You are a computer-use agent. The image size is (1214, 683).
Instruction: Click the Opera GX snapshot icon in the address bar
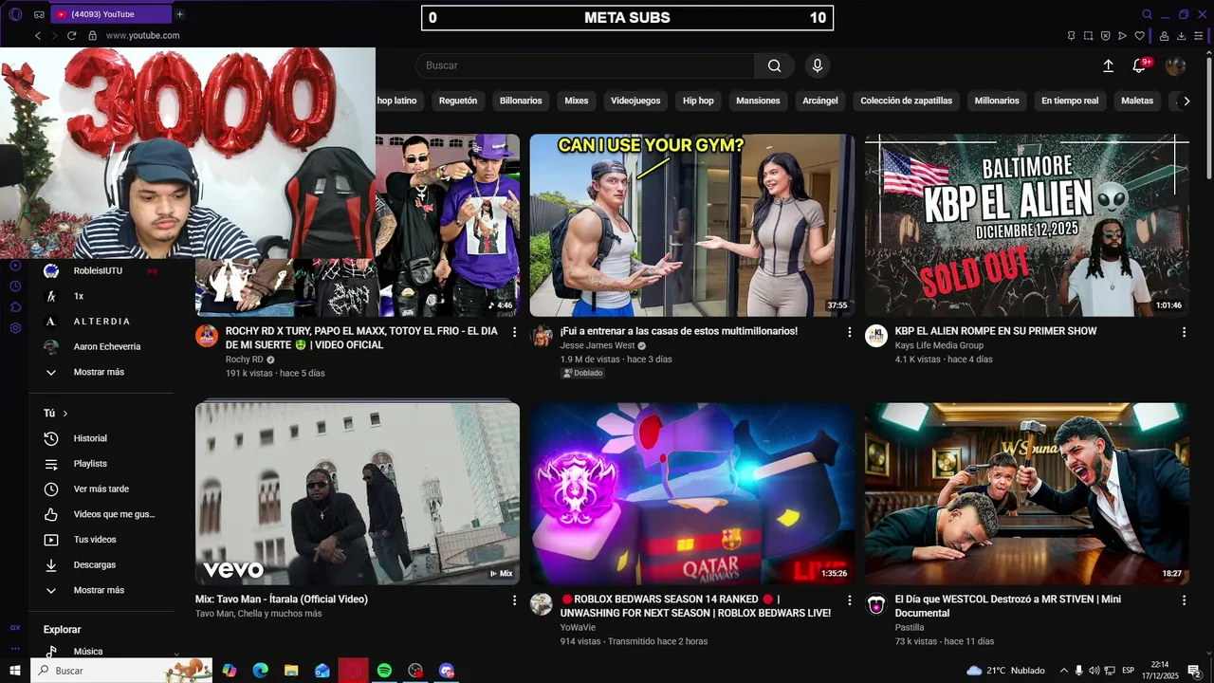tap(1088, 35)
